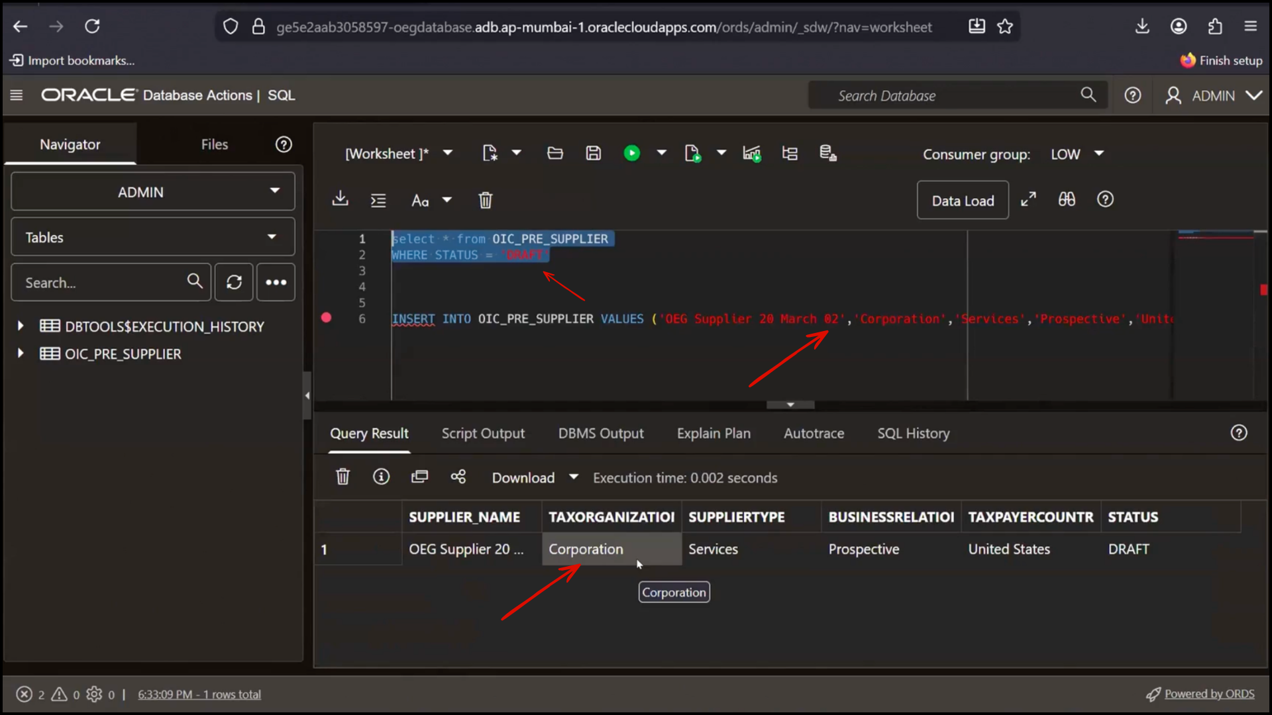The image size is (1272, 715).
Task: Click the new file creation icon
Action: pyautogui.click(x=490, y=154)
